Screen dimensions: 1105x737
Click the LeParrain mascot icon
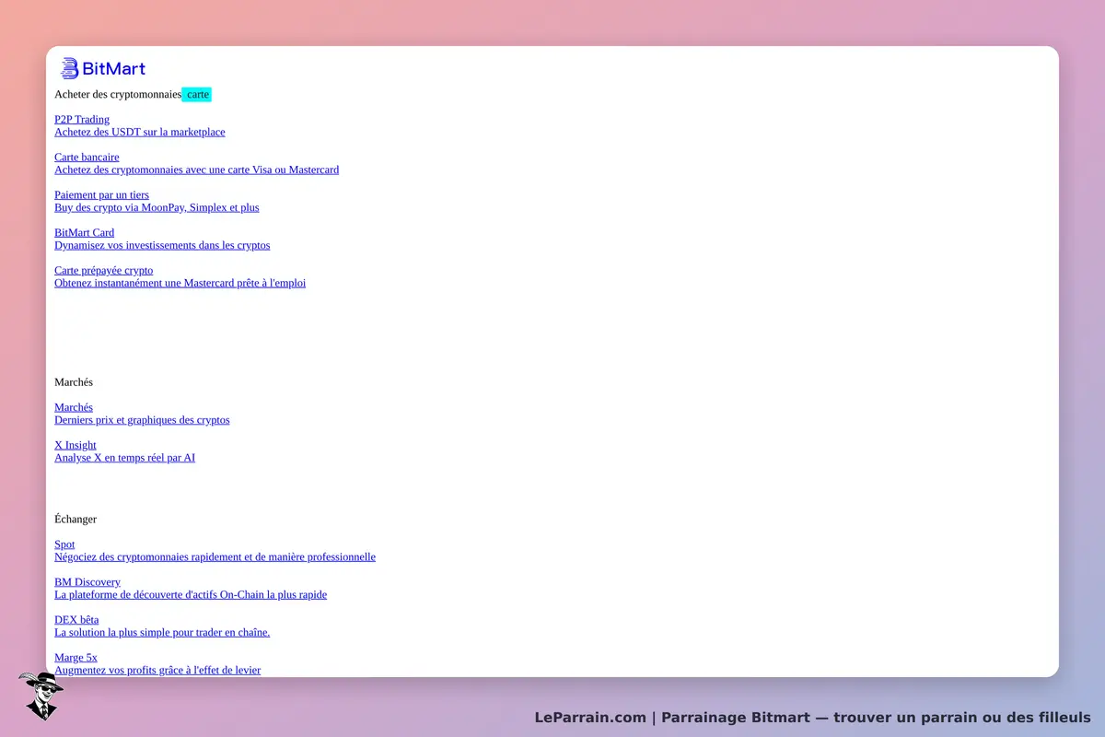pyautogui.click(x=41, y=696)
